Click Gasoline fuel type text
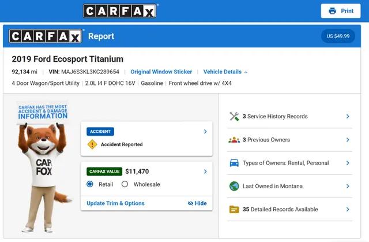The image size is (369, 242). [152, 83]
